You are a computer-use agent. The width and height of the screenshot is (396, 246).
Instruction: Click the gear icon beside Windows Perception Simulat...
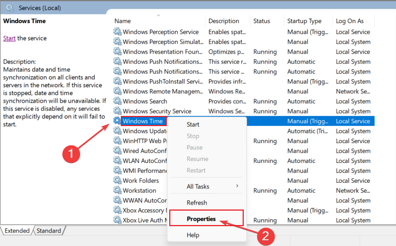click(x=117, y=42)
